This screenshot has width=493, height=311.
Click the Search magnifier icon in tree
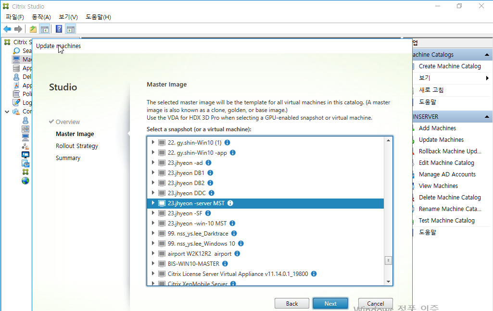17,51
